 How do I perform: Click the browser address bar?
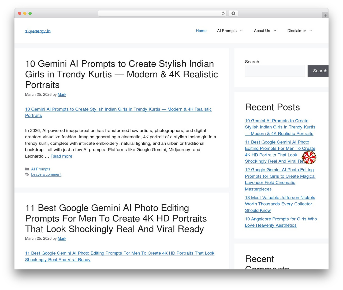click(162, 13)
